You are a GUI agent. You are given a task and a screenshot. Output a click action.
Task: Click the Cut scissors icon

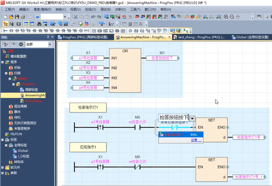[x=75, y=17]
